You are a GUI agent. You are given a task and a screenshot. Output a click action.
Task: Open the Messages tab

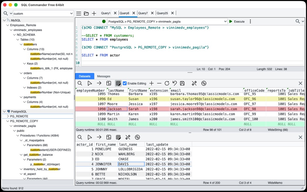pos(104,76)
